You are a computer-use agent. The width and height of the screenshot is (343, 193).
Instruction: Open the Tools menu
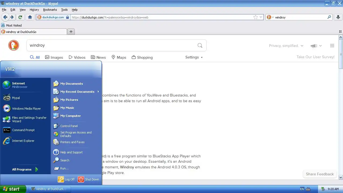[x=64, y=10]
